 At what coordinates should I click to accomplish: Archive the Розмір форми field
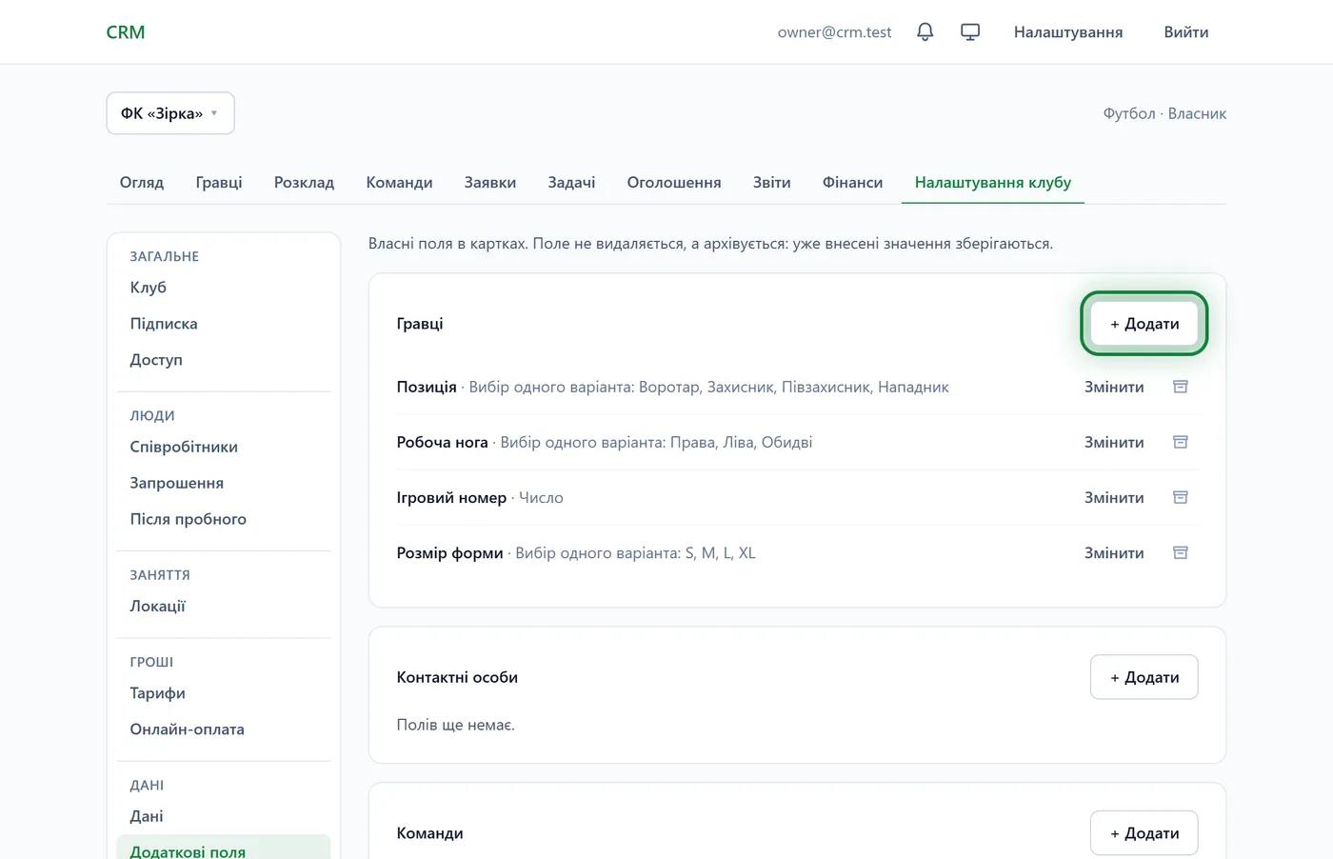(1180, 552)
